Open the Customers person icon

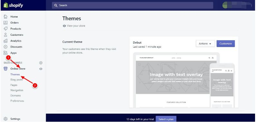pyautogui.click(x=5, y=35)
